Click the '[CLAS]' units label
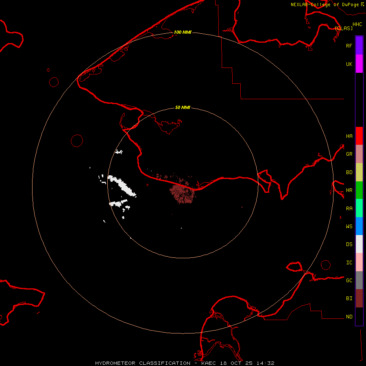The width and height of the screenshot is (366, 366). click(x=344, y=28)
